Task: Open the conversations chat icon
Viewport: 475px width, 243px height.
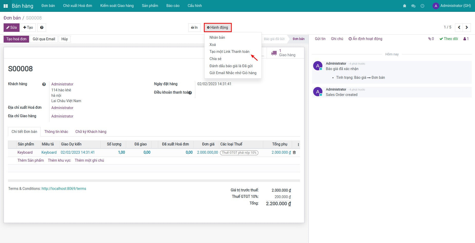Action: click(x=413, y=6)
